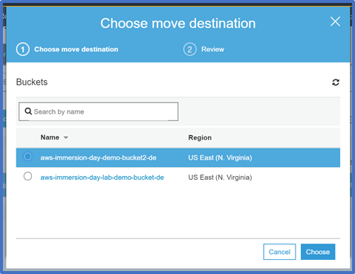Close the Choose move destination dialog
Screen dimensions: 355x274
pos(335,22)
